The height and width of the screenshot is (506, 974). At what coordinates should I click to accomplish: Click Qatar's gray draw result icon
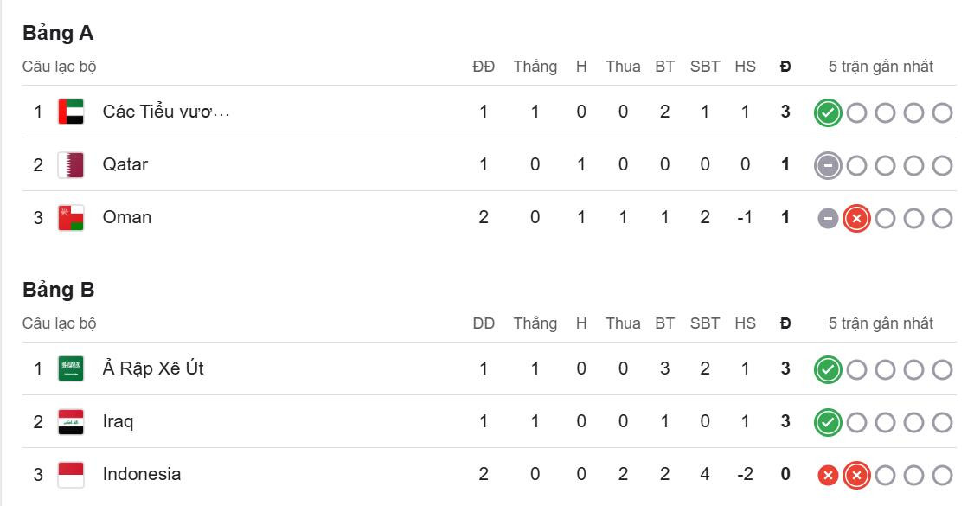[828, 165]
